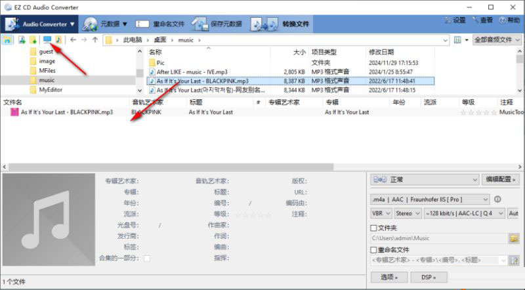Enable the 重命名文件 checkbox in options panel

coord(374,250)
